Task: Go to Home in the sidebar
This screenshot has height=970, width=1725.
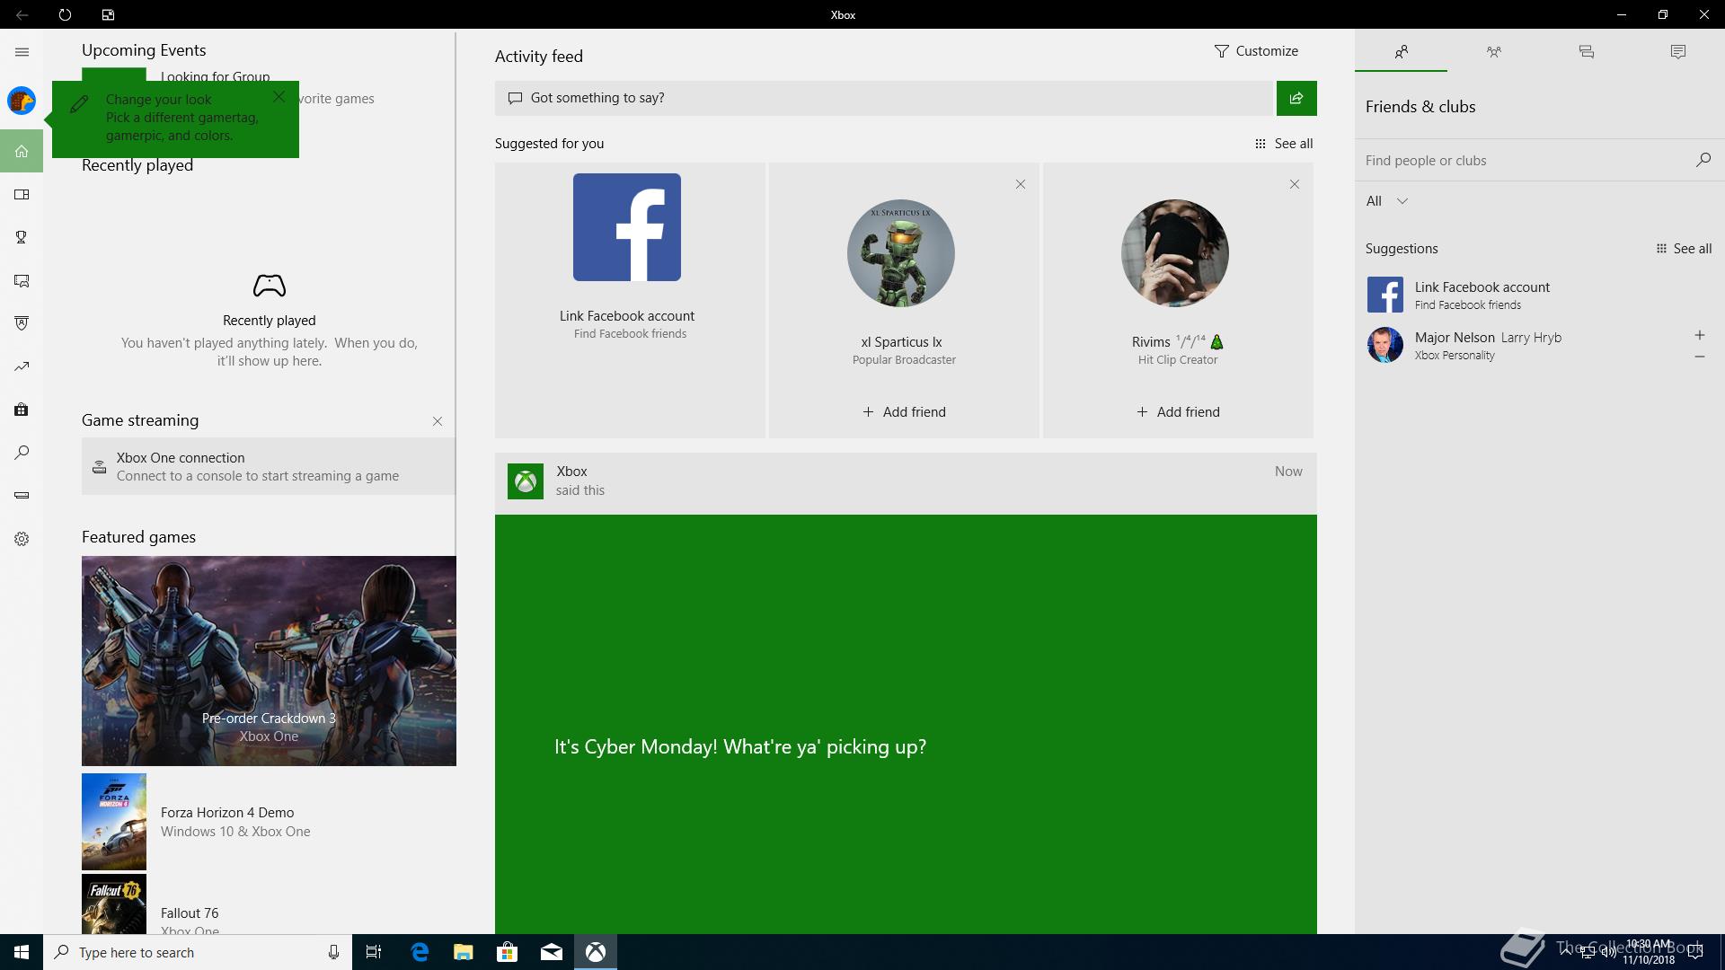Action: pos(22,151)
